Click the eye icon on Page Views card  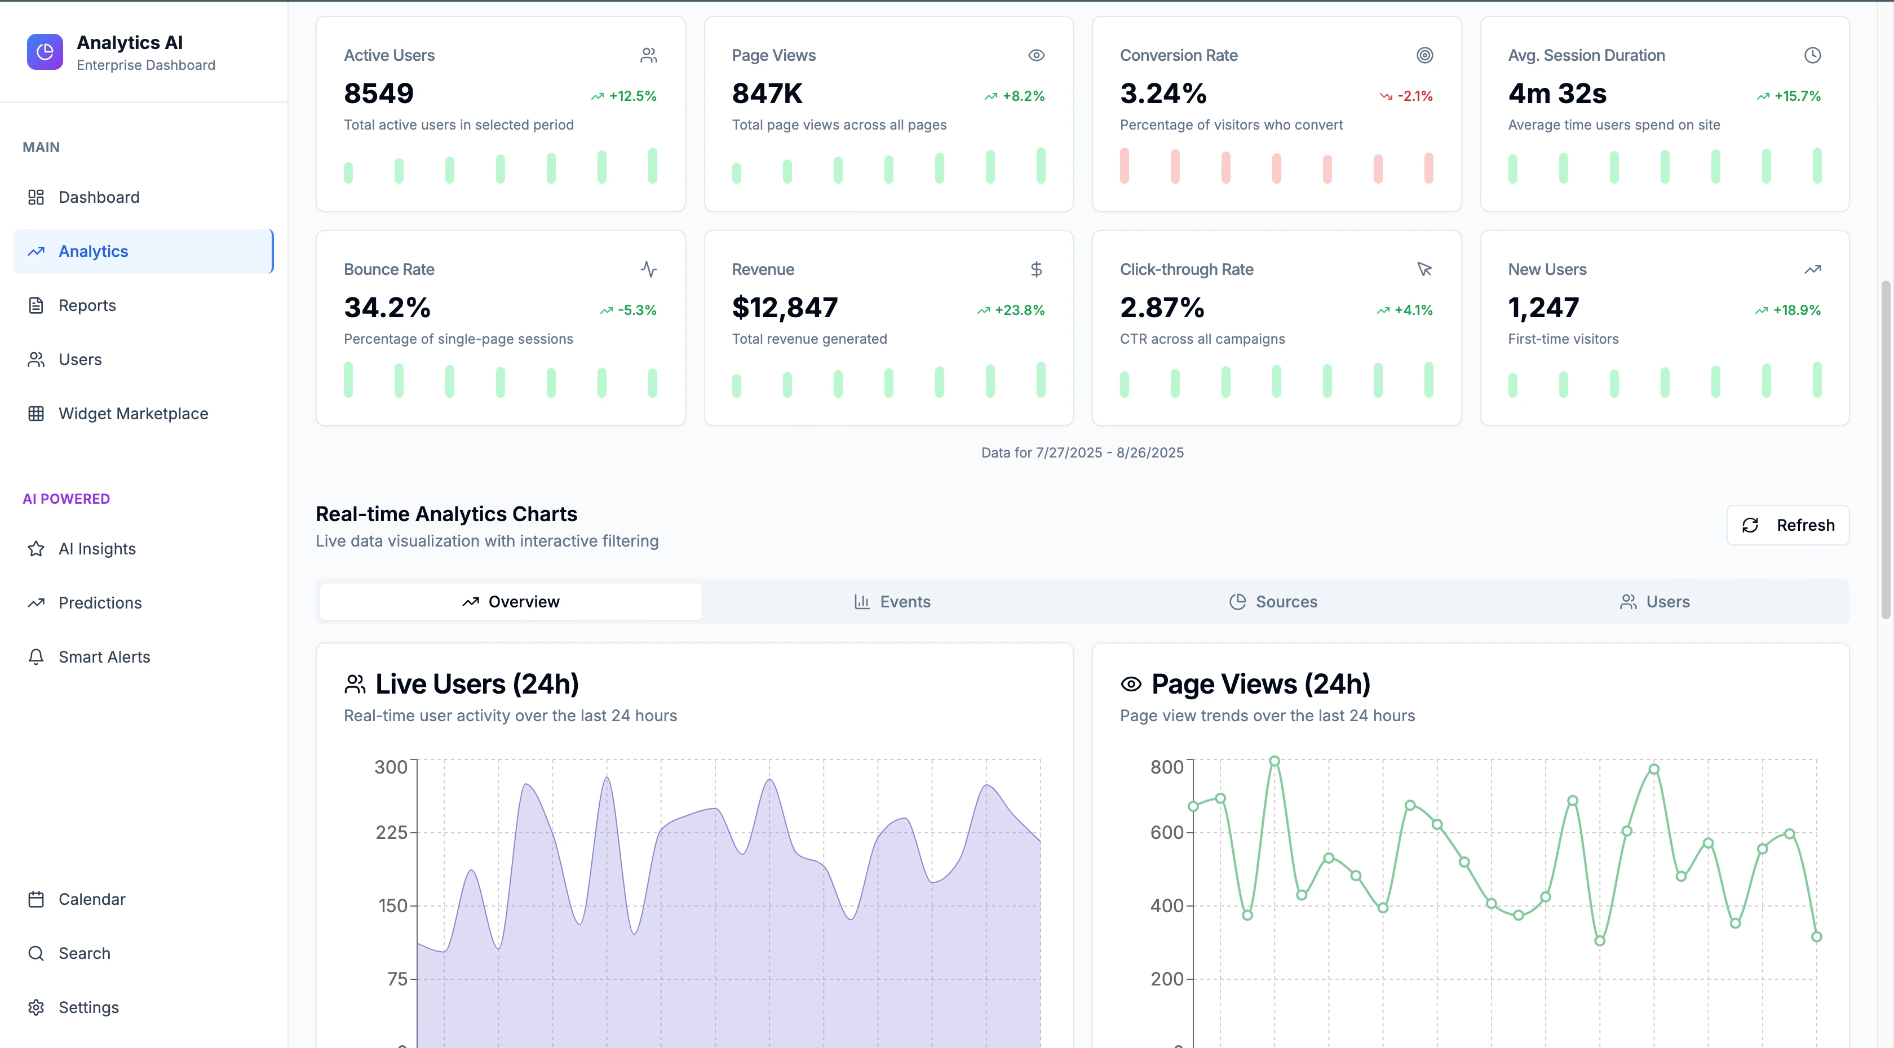[1036, 55]
